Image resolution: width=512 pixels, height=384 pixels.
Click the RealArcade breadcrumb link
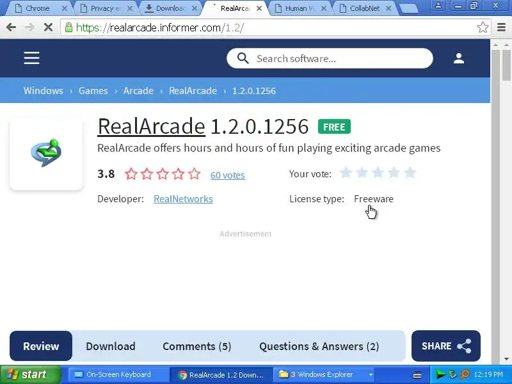tap(193, 90)
